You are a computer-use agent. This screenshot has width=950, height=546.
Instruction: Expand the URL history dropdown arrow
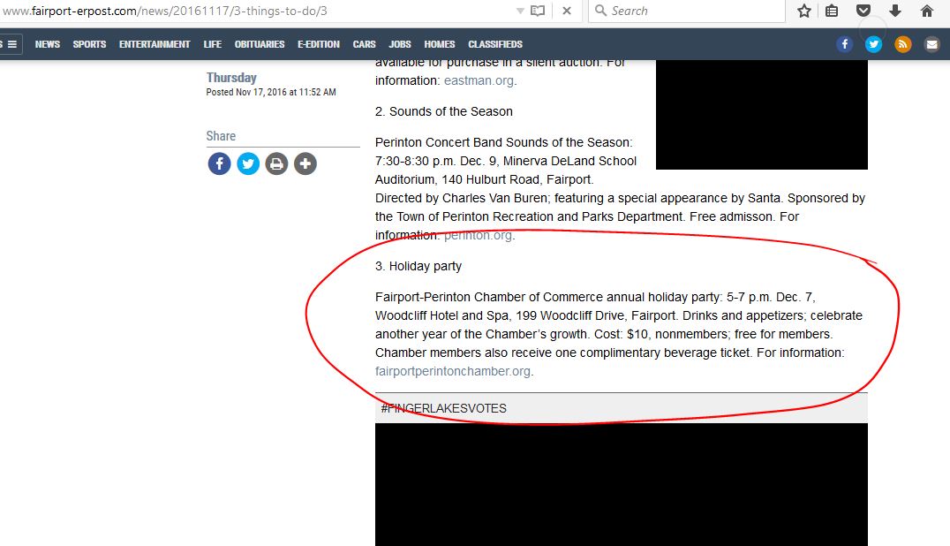pyautogui.click(x=520, y=11)
